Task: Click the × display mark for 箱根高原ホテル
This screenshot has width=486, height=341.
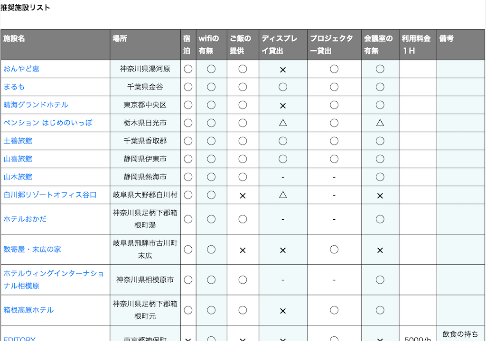Action: 282,310
